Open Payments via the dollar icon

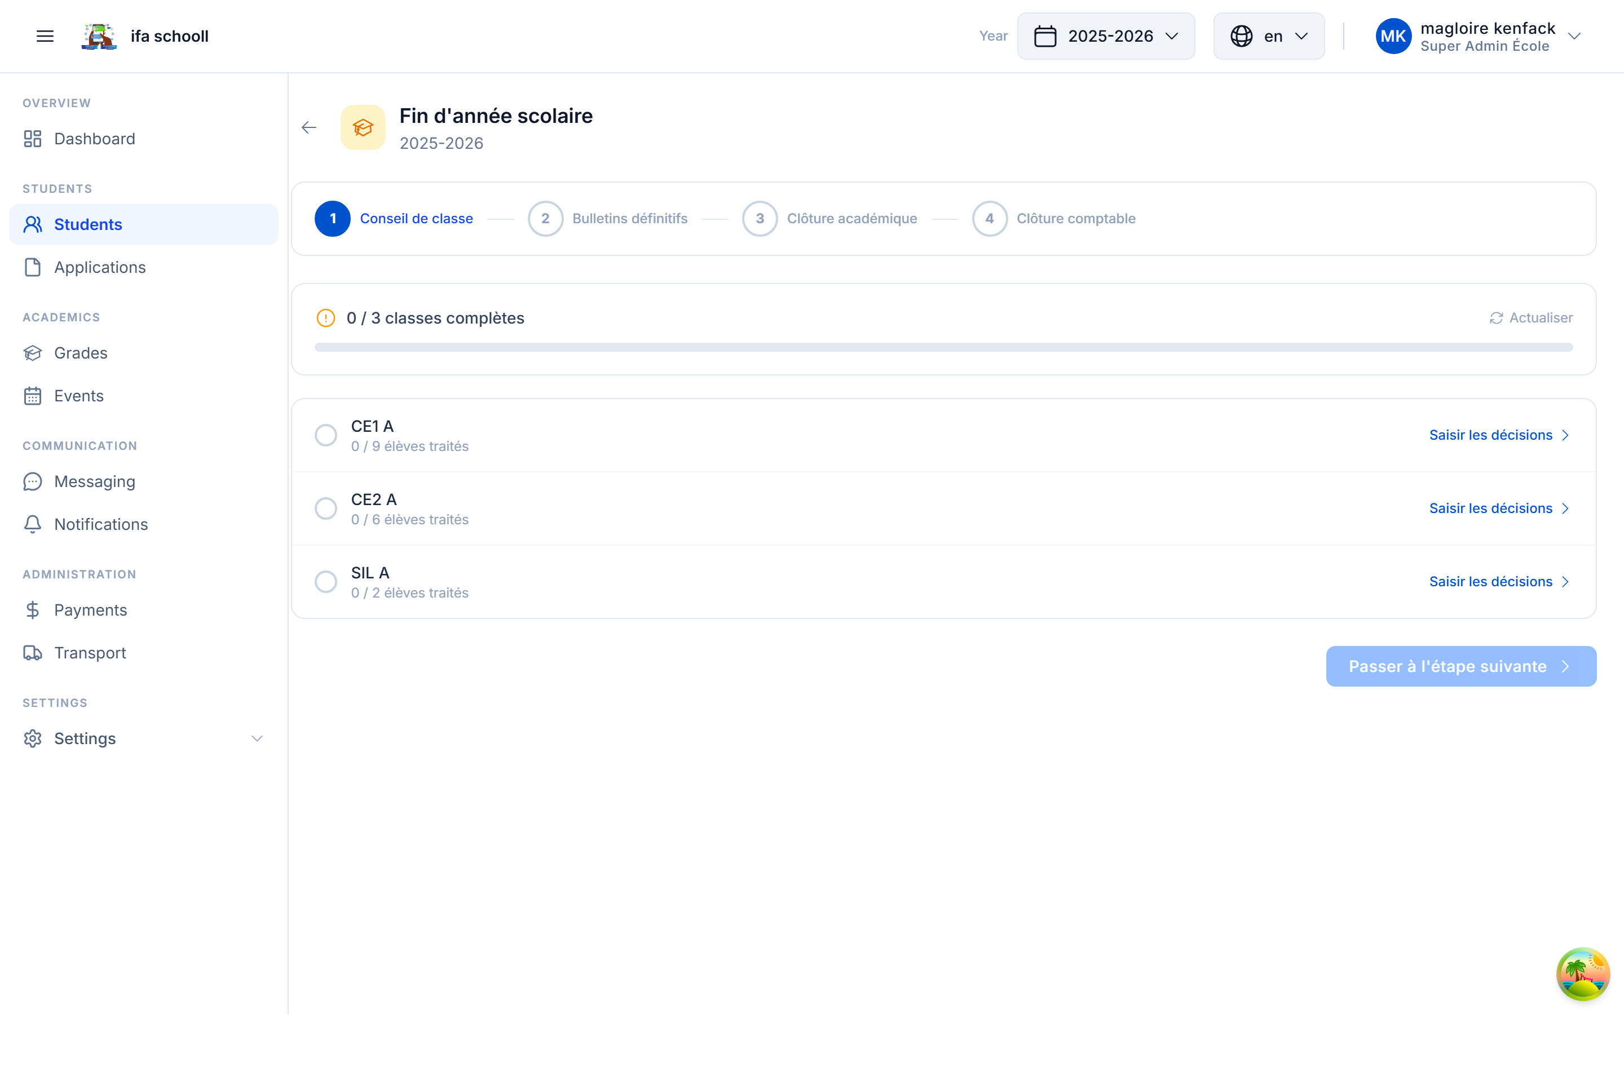pyautogui.click(x=33, y=610)
